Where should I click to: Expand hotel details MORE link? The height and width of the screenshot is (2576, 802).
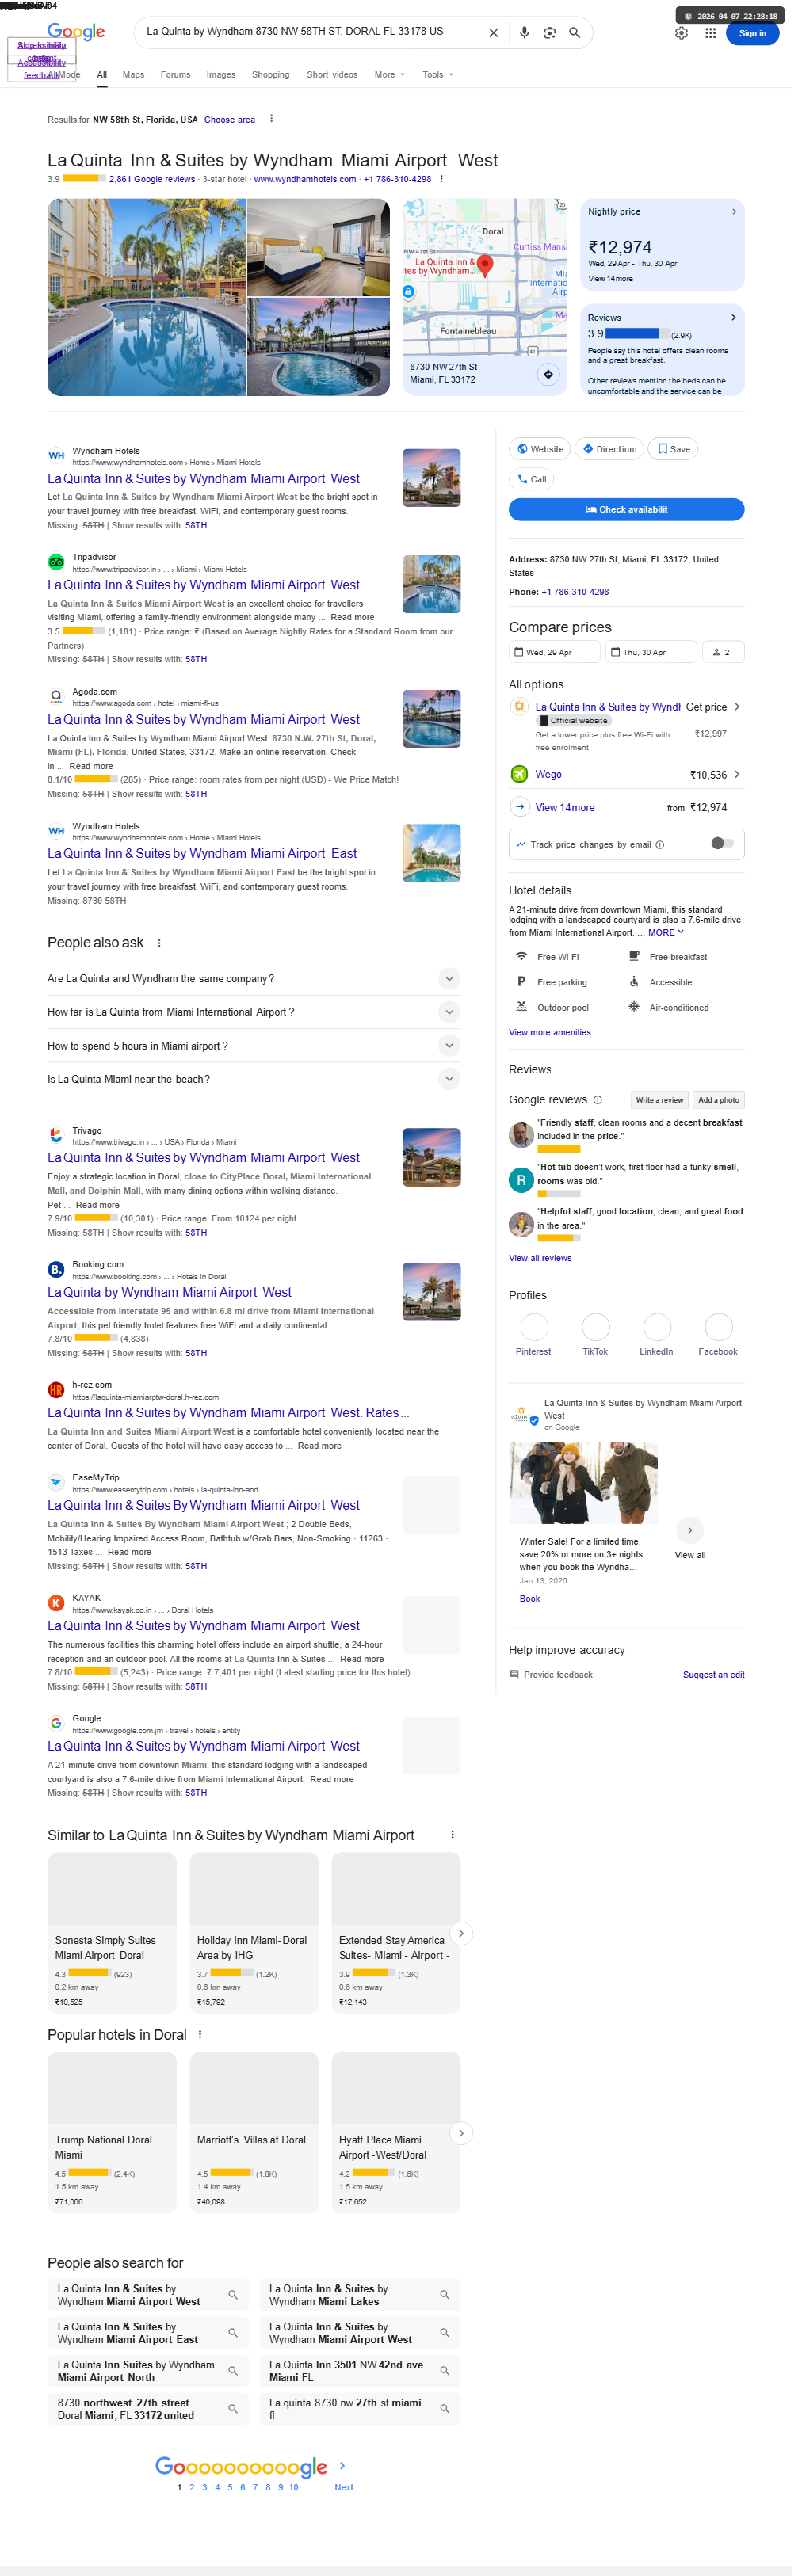point(665,932)
